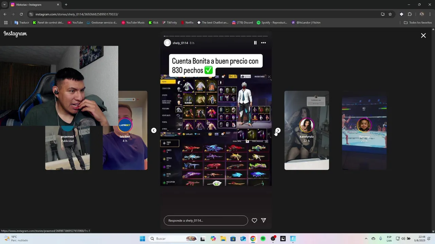Install app icon in address bar
The image size is (435, 244).
(x=383, y=14)
